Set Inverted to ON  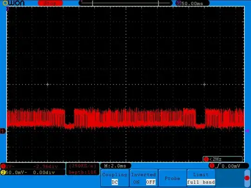tap(136, 182)
